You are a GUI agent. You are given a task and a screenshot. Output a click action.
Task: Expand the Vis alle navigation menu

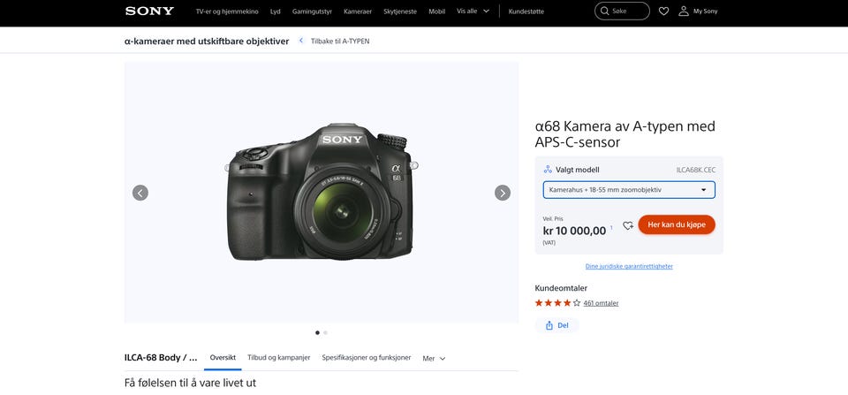[473, 11]
